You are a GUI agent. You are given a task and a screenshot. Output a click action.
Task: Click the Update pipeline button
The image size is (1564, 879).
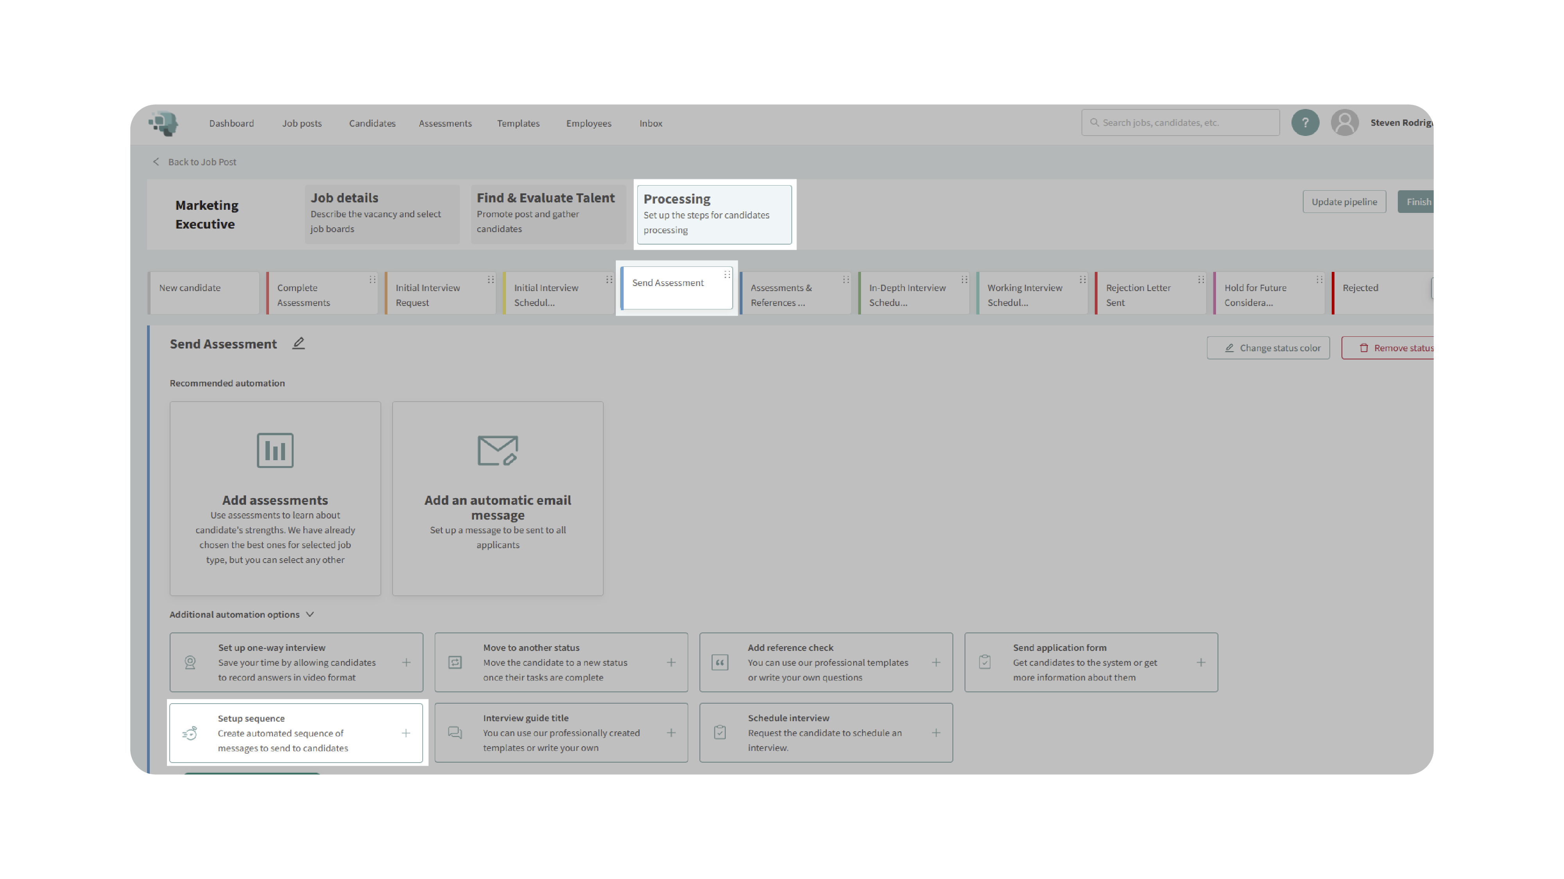(x=1343, y=202)
